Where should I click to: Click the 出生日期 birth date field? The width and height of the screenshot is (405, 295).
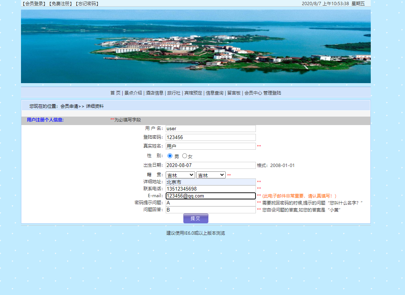click(x=210, y=165)
